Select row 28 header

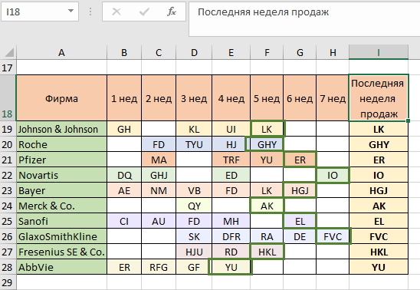pos(8,267)
